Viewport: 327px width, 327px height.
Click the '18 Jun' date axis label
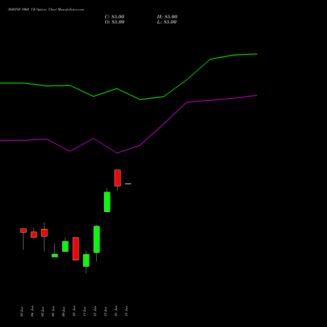[x=126, y=311]
